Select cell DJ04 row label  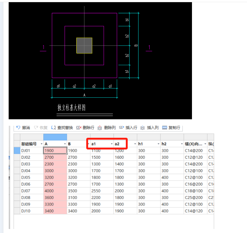[x=32, y=171]
